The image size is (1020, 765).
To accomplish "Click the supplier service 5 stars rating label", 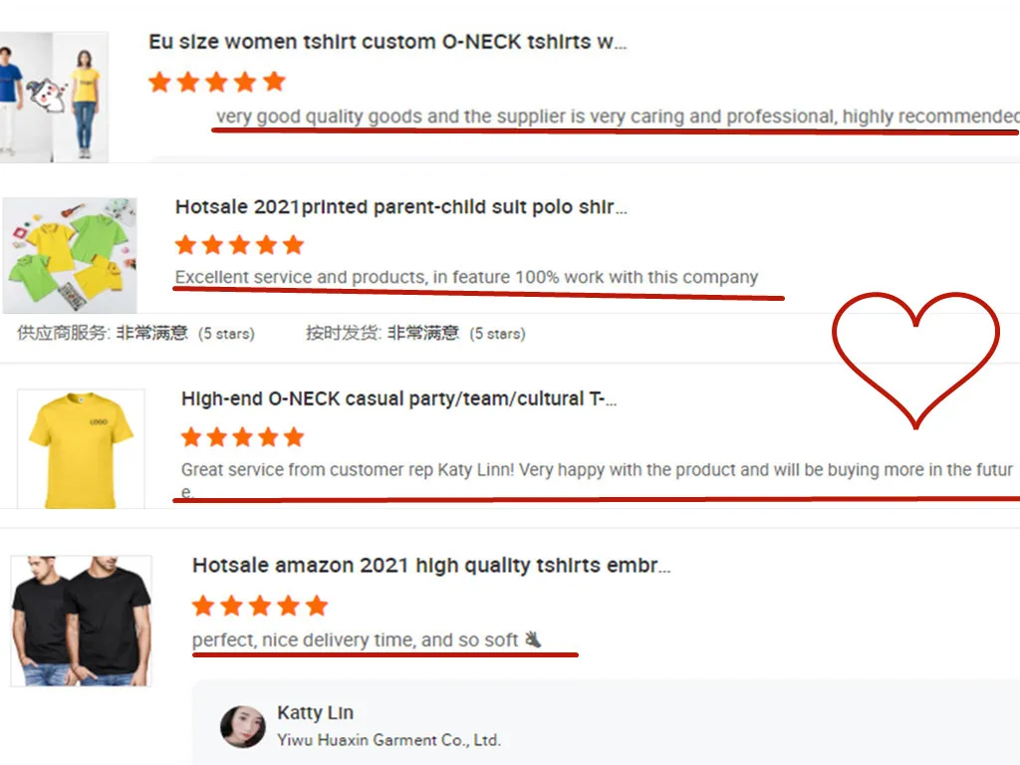I will pyautogui.click(x=135, y=333).
